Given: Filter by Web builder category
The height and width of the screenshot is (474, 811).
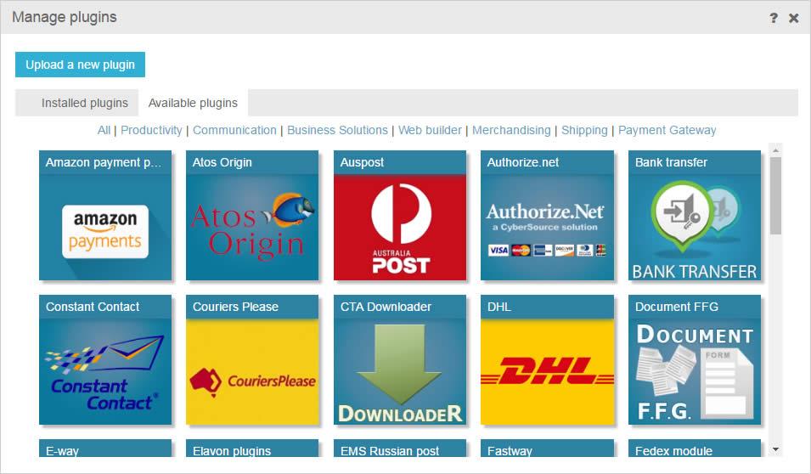Looking at the screenshot, I should (430, 130).
